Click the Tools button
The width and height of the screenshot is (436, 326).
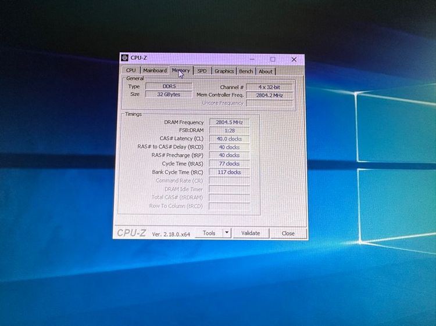[x=209, y=233]
